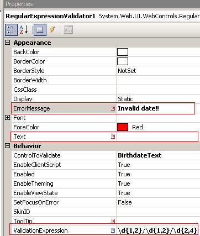Image resolution: width=200 pixels, height=236 pixels.
Task: Open Events lightning bolt view
Action: click(52, 30)
